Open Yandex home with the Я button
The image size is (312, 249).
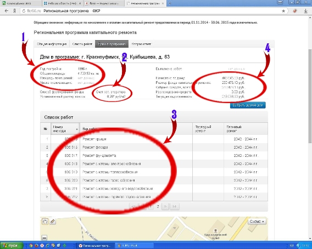[14, 11]
